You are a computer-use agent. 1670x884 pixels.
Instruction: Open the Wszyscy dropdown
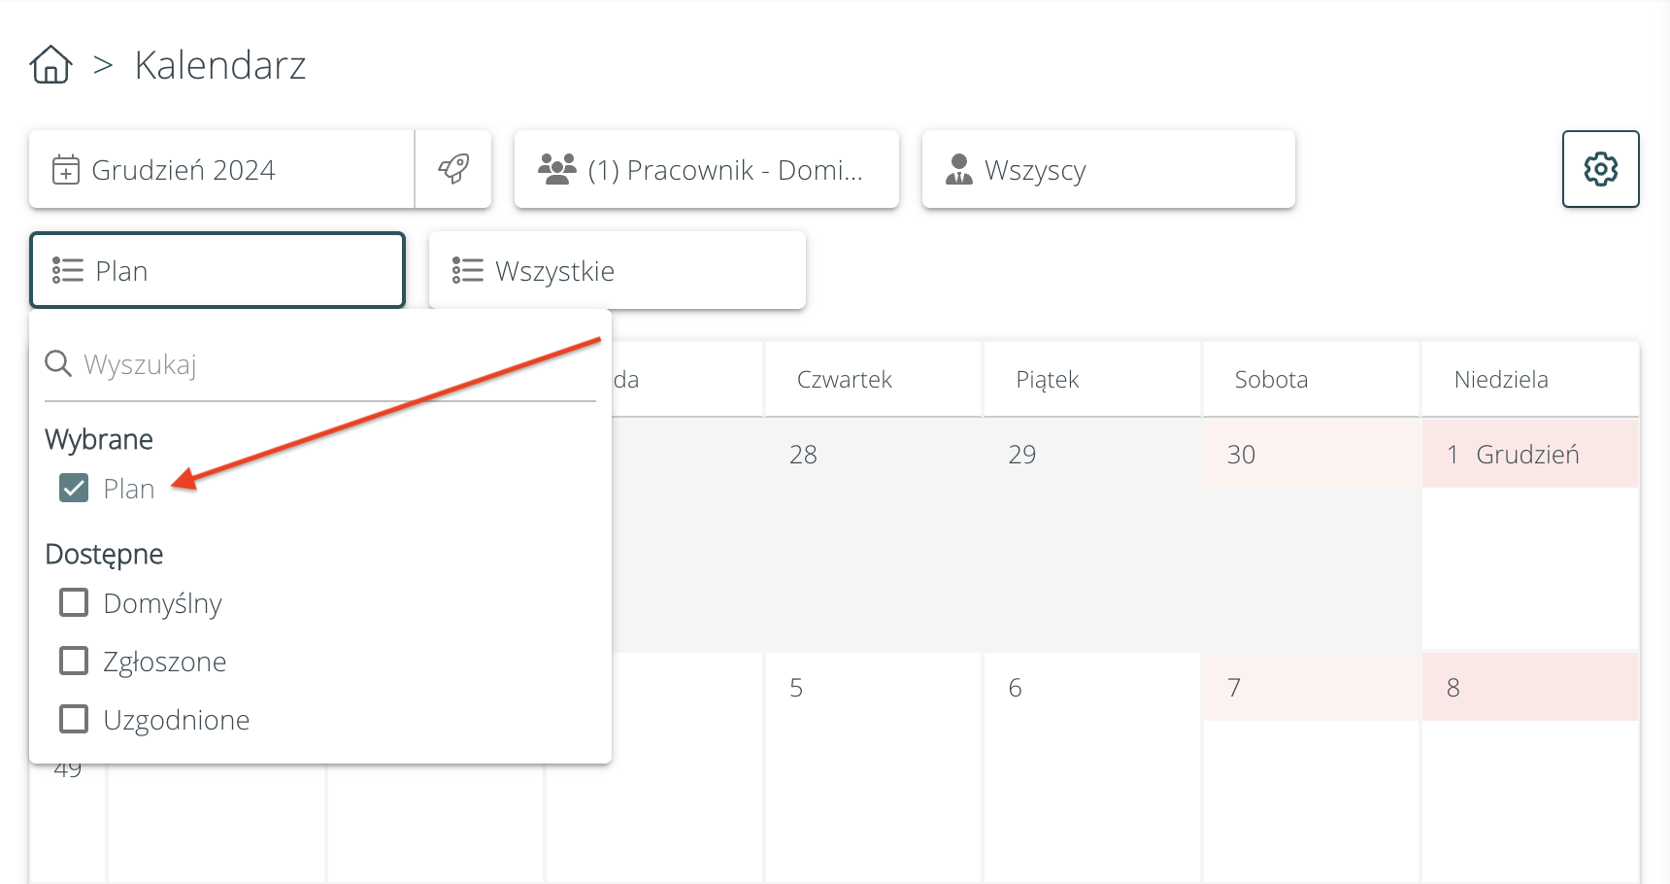point(1107,169)
